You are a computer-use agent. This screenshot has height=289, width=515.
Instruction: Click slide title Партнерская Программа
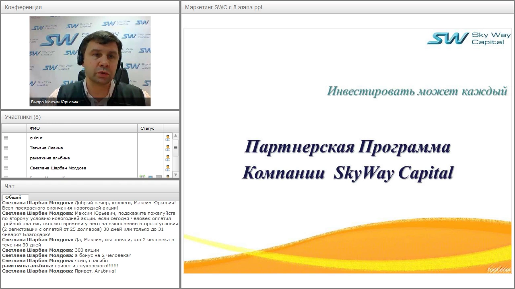347,147
